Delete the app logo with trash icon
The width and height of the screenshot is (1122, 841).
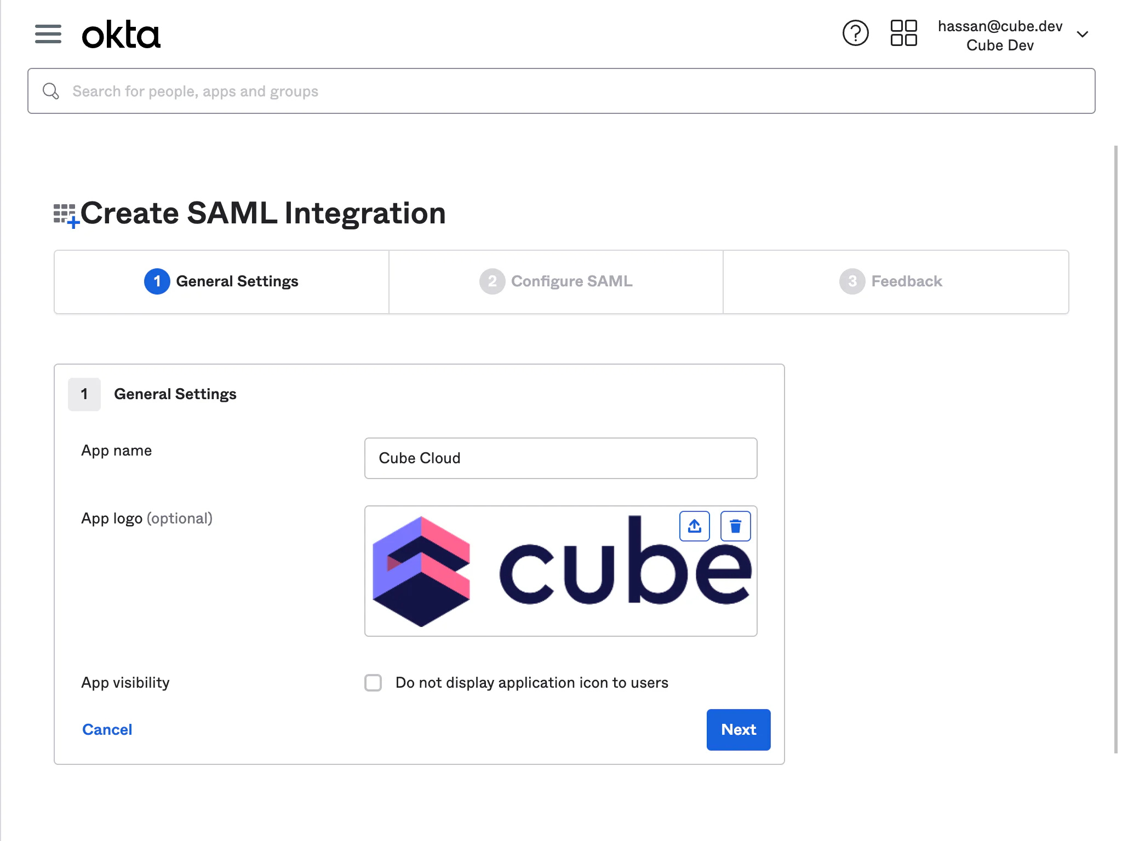(x=735, y=526)
